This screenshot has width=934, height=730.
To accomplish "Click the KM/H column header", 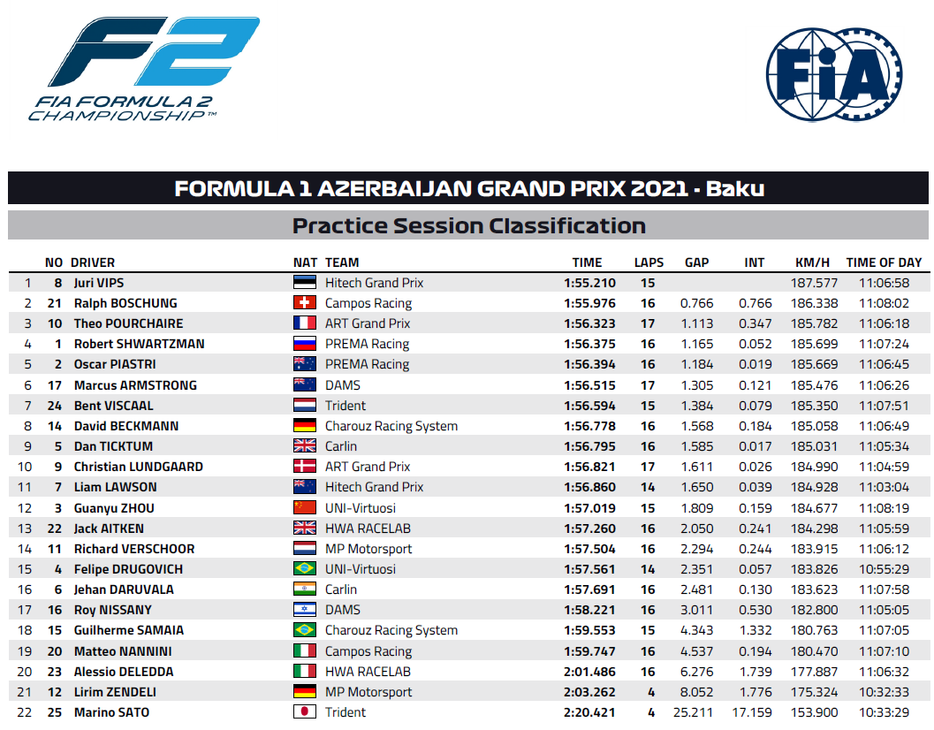I will [812, 262].
